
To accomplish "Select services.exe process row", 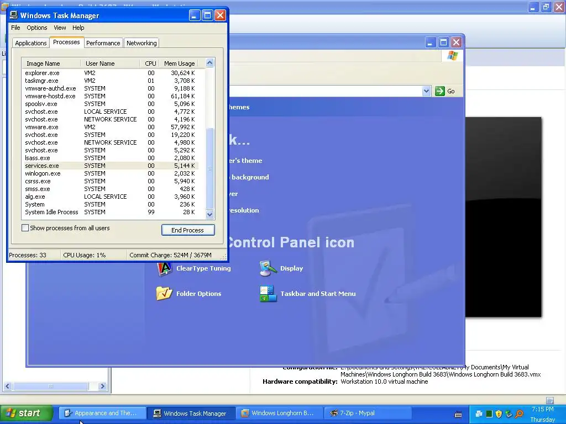I will pyautogui.click(x=110, y=166).
